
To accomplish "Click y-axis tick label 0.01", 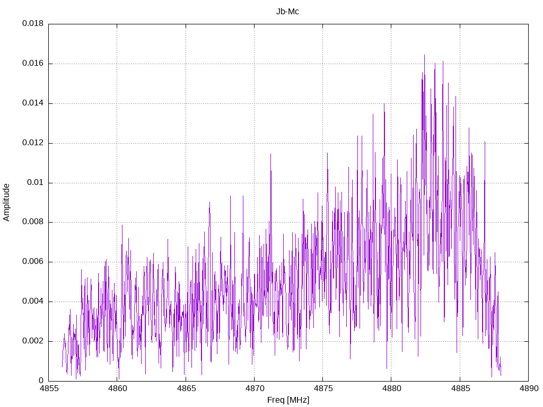I will tap(36, 182).
